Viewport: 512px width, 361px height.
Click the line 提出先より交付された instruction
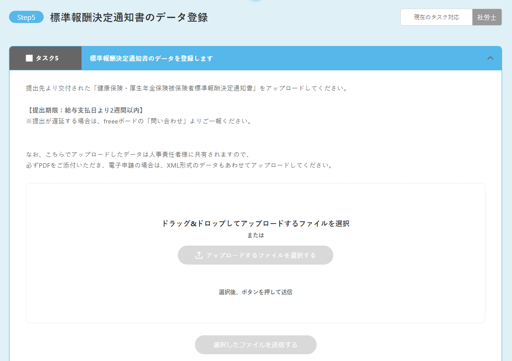tap(187, 88)
